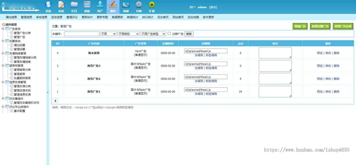Screen dimensions: 356x165
Task: Open 数据更新 in the submenu bar
Action: 117,17
